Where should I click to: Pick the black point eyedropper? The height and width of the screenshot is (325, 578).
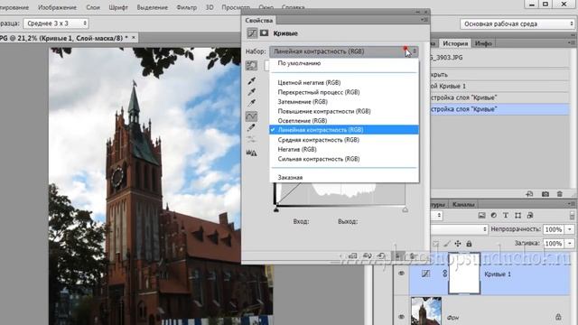(252, 80)
